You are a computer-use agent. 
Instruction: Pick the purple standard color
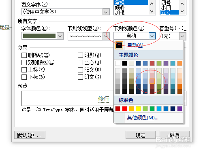[x=179, y=108]
